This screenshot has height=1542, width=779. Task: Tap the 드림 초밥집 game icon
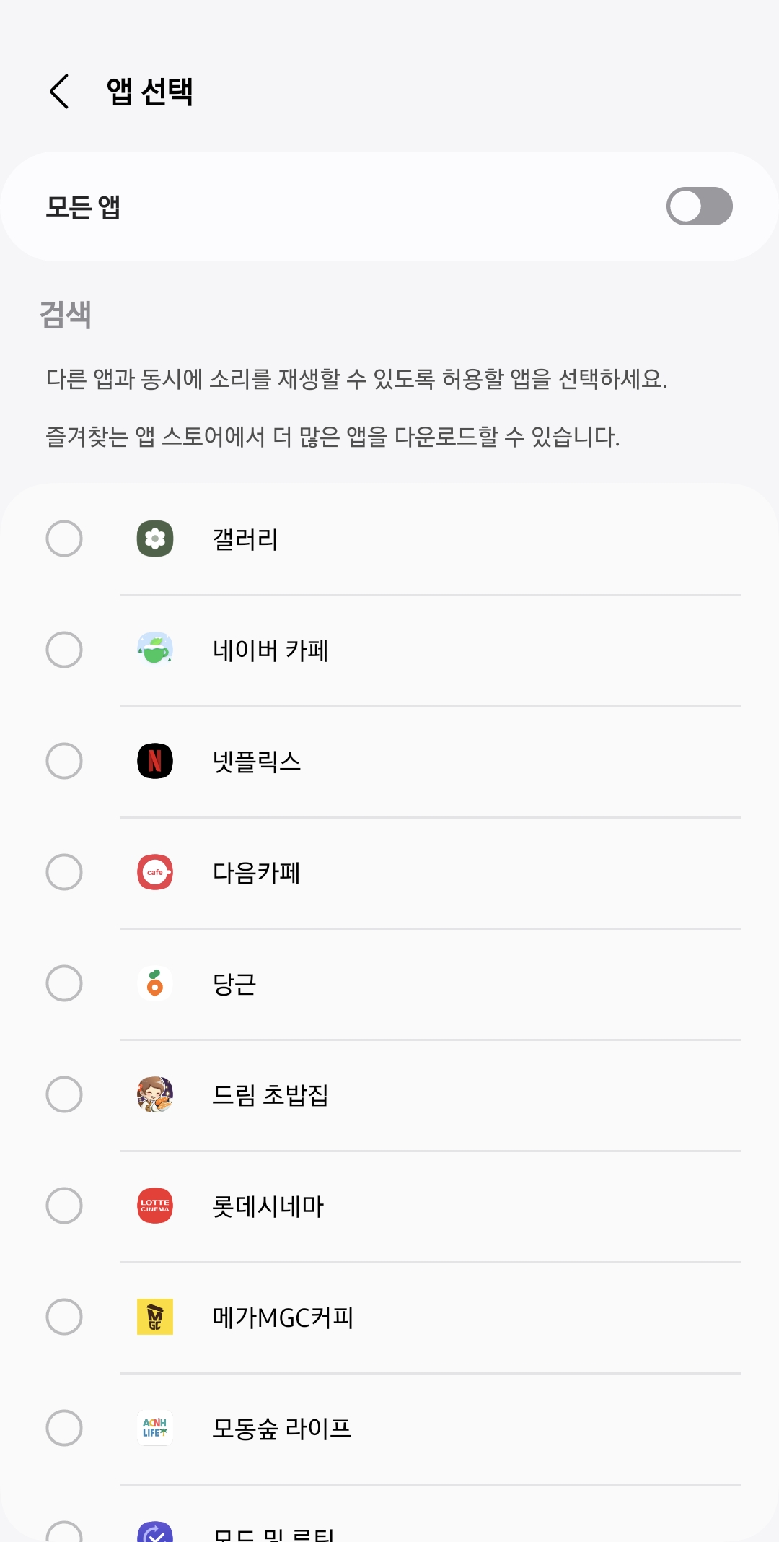click(x=155, y=1094)
